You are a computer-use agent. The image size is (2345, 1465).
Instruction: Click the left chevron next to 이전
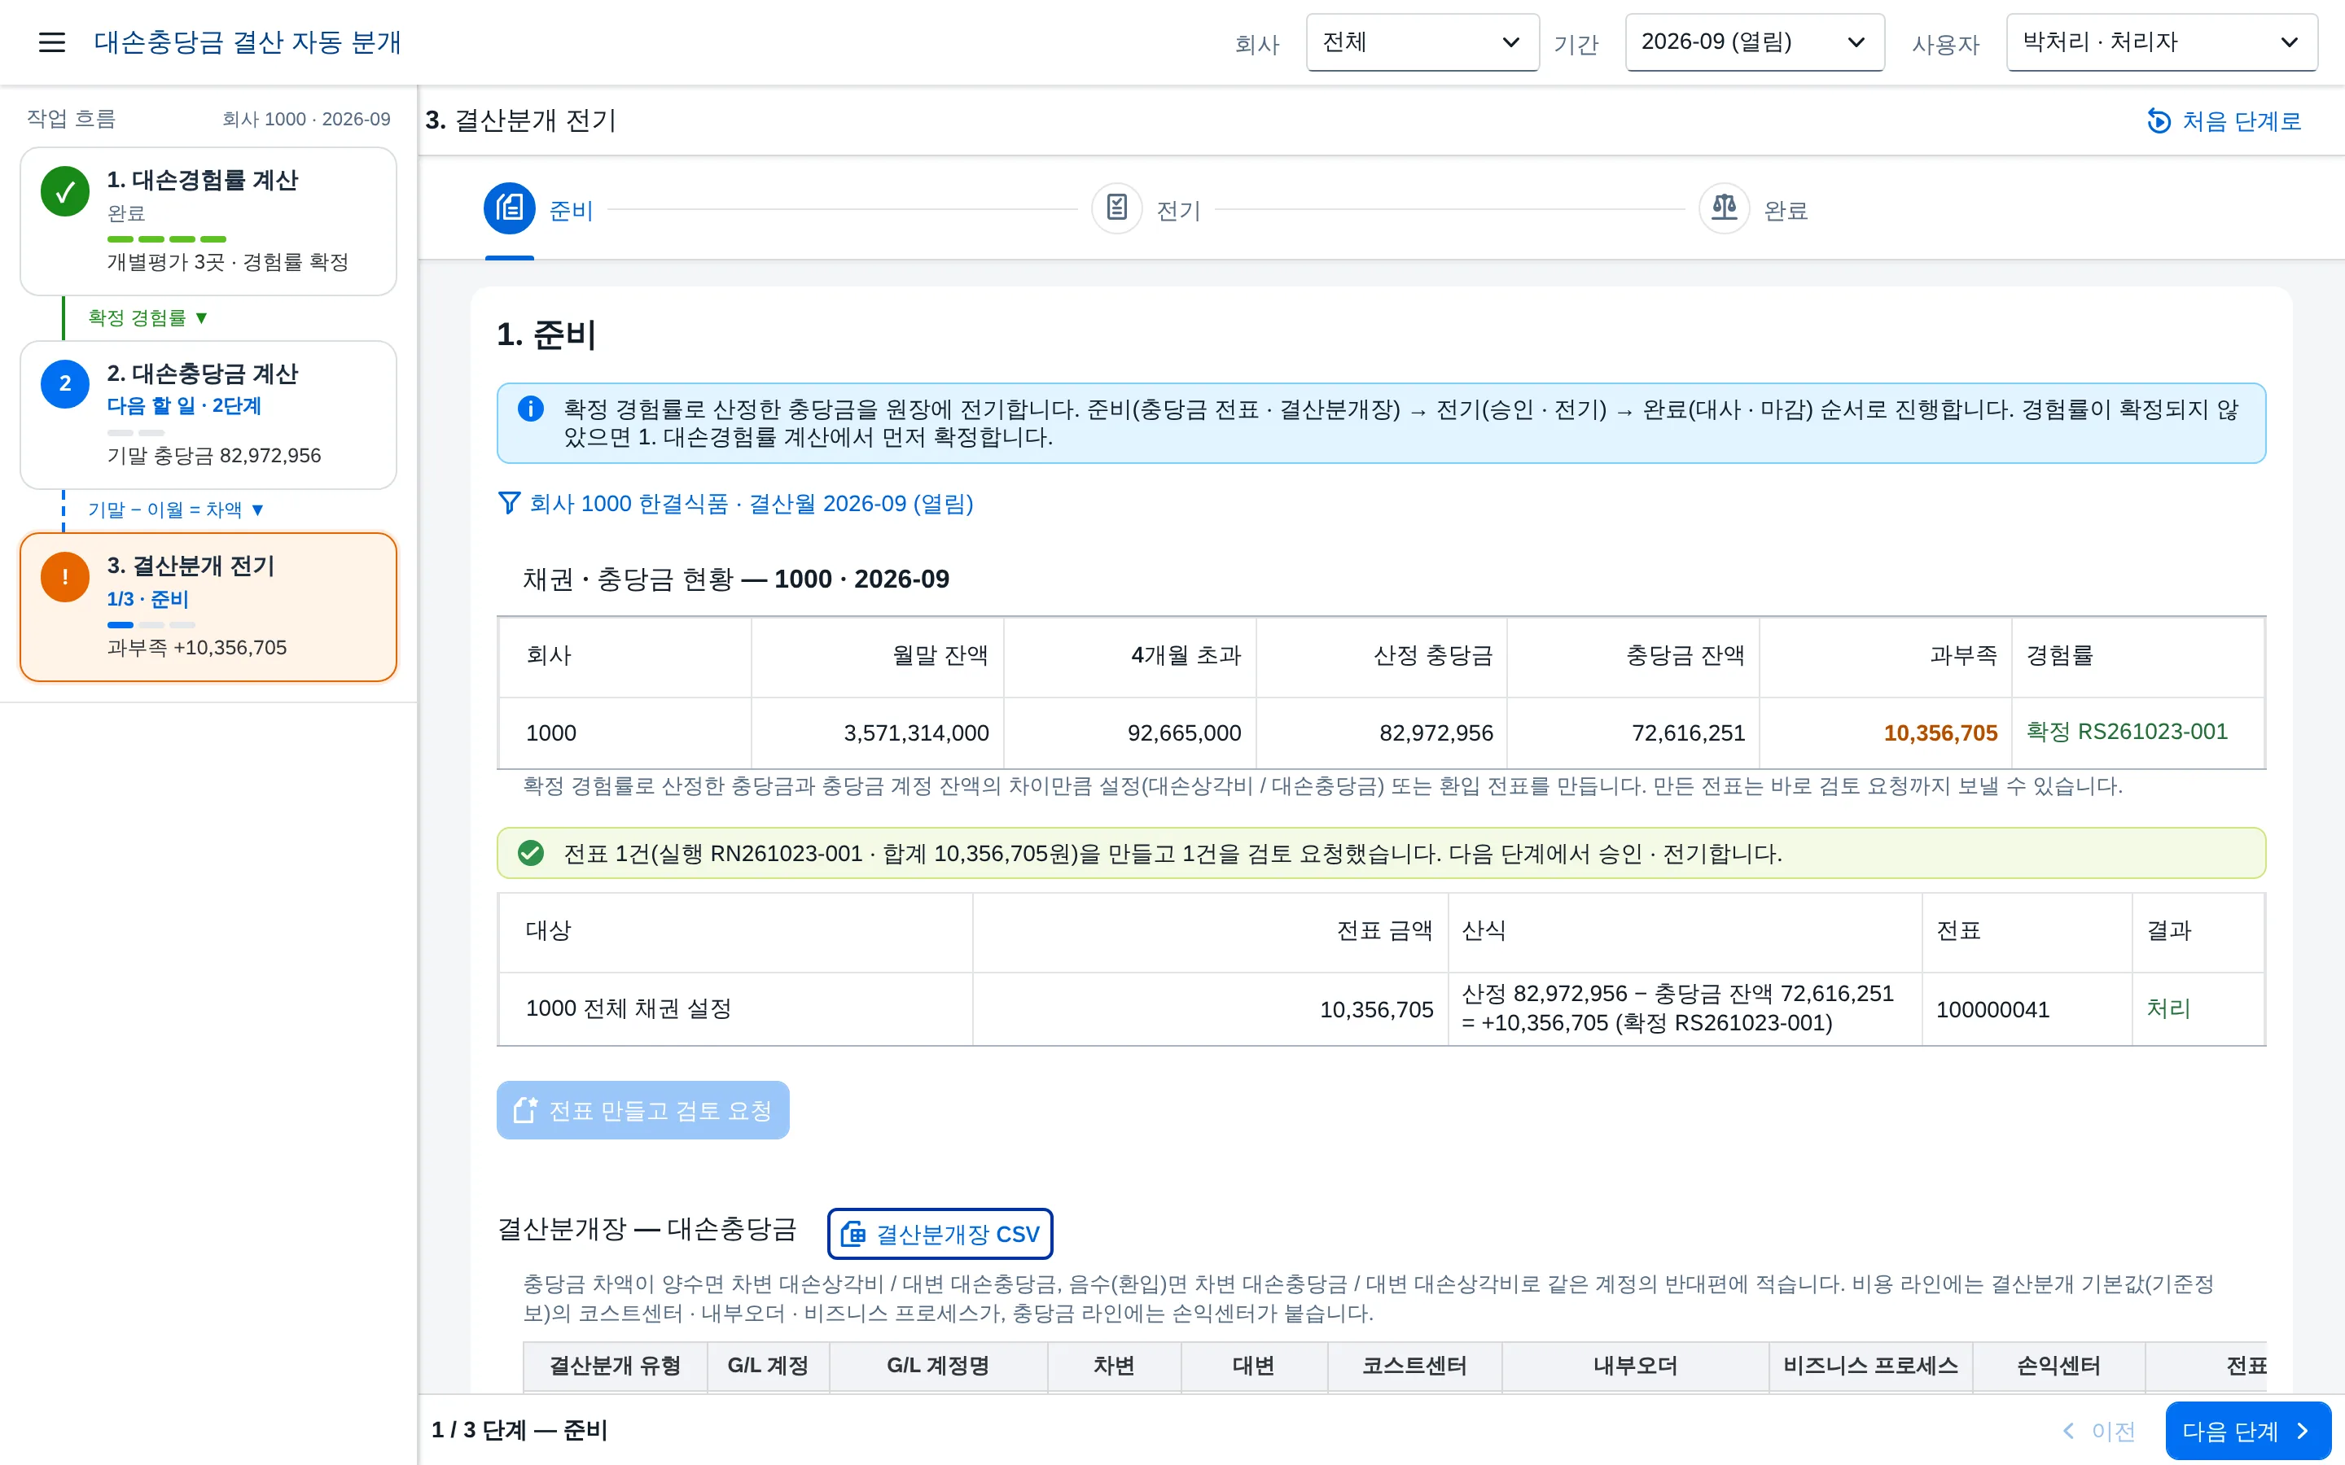coord(2069,1430)
